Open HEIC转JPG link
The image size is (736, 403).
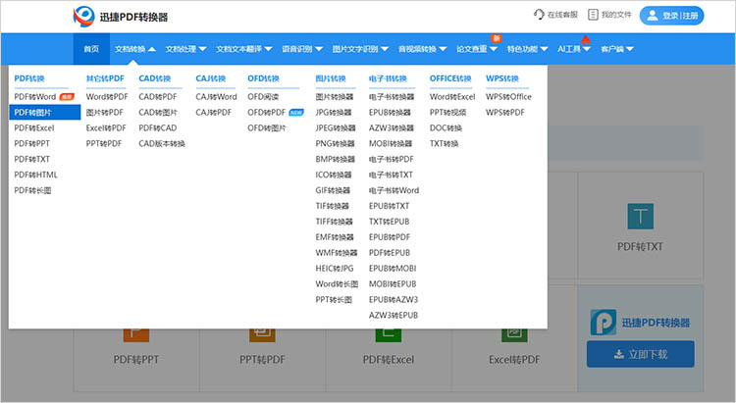[x=335, y=268]
